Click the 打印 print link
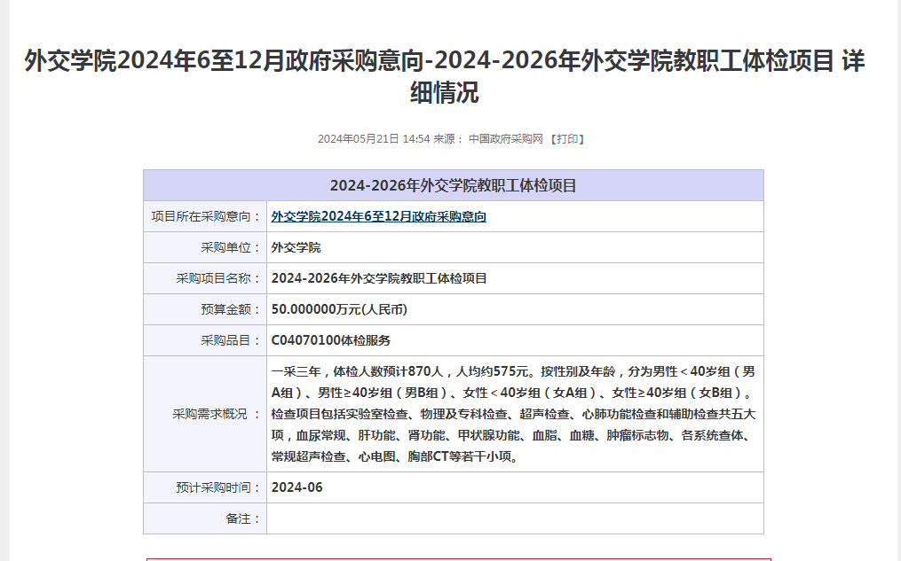This screenshot has width=901, height=561. click(x=568, y=139)
